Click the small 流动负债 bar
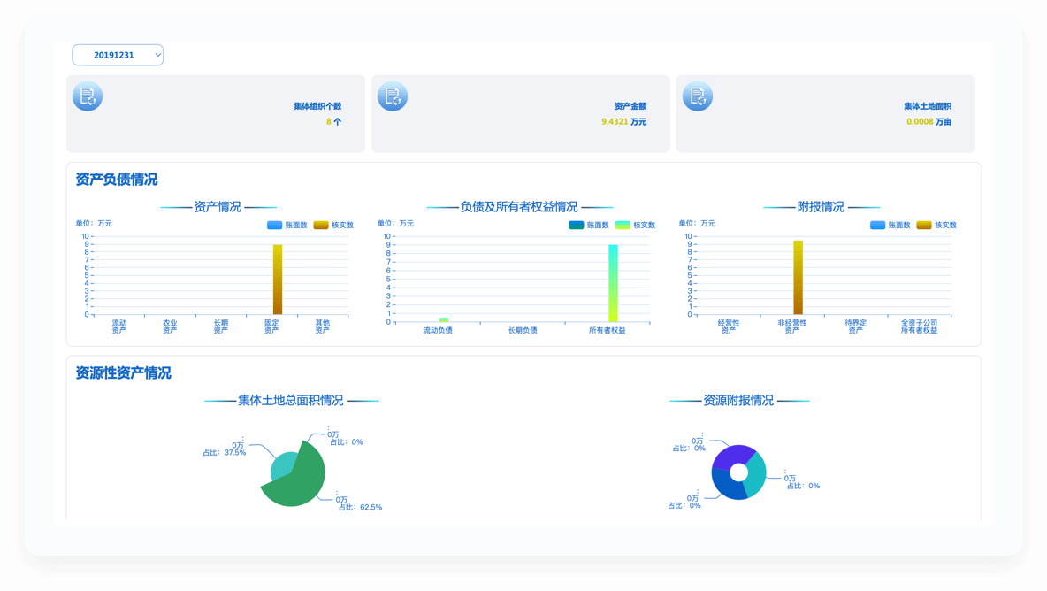The width and height of the screenshot is (1047, 591). tap(444, 319)
